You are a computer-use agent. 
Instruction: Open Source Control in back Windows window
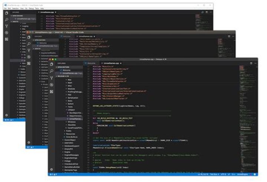[x=6, y=26]
